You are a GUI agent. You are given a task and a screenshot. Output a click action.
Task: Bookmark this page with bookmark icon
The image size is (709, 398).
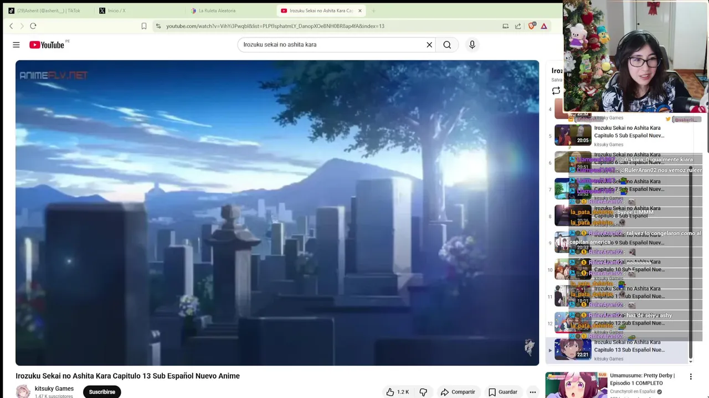tap(144, 26)
